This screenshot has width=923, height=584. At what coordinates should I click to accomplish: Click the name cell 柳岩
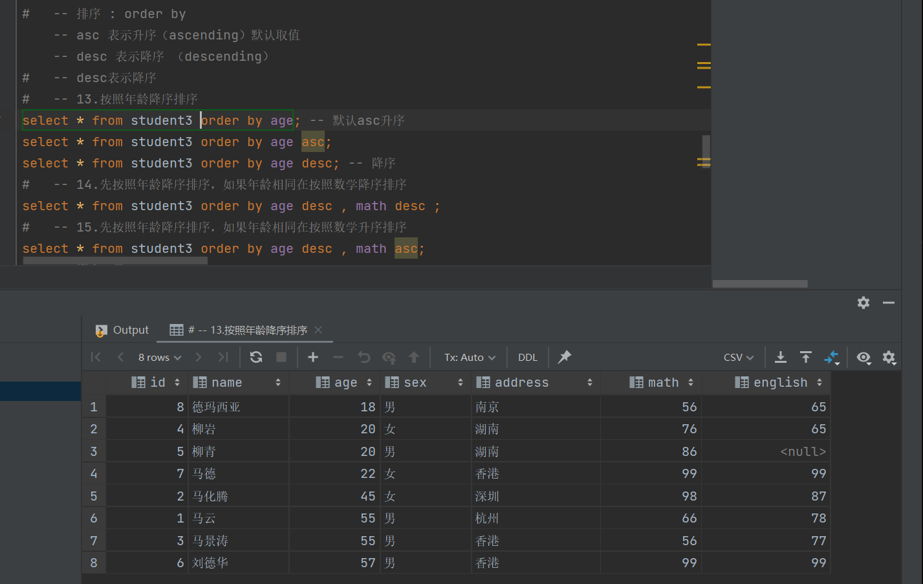[239, 429]
